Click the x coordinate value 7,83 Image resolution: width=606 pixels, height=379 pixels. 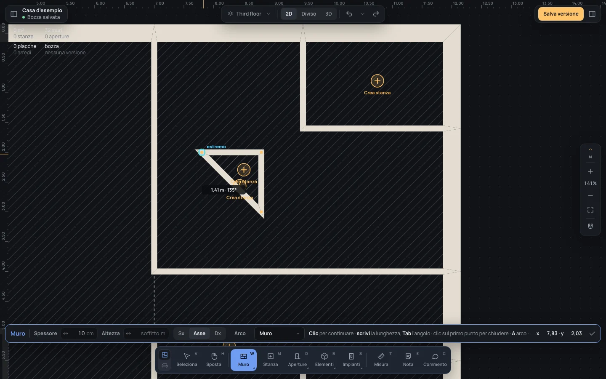[x=553, y=334]
